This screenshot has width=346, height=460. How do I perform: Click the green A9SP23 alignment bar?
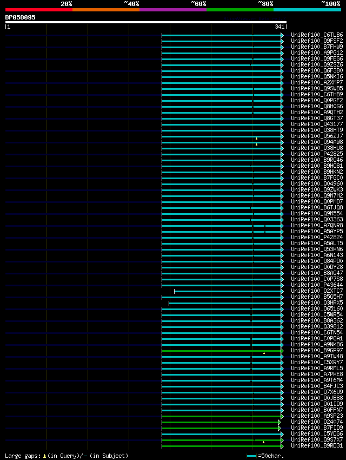click(x=223, y=416)
